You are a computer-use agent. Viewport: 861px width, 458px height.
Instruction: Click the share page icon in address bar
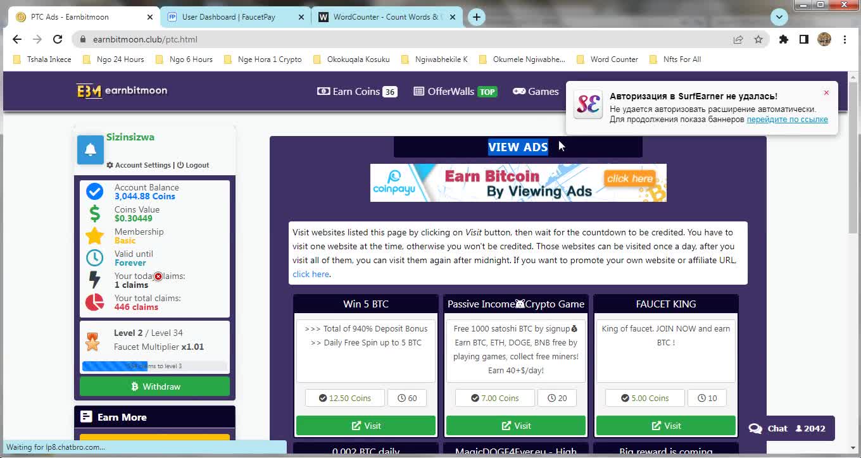[x=738, y=39]
